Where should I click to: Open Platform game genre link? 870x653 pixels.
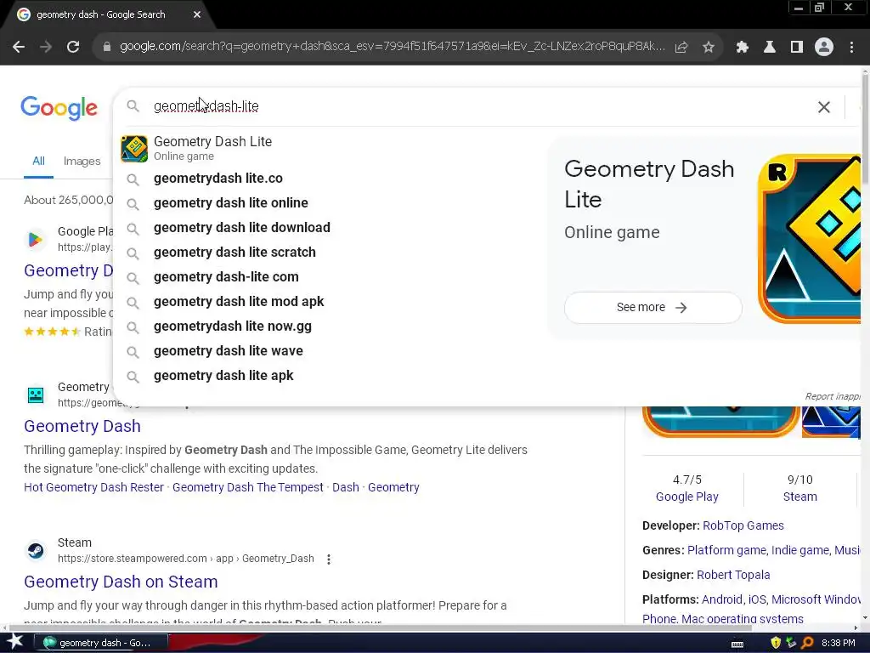(727, 550)
